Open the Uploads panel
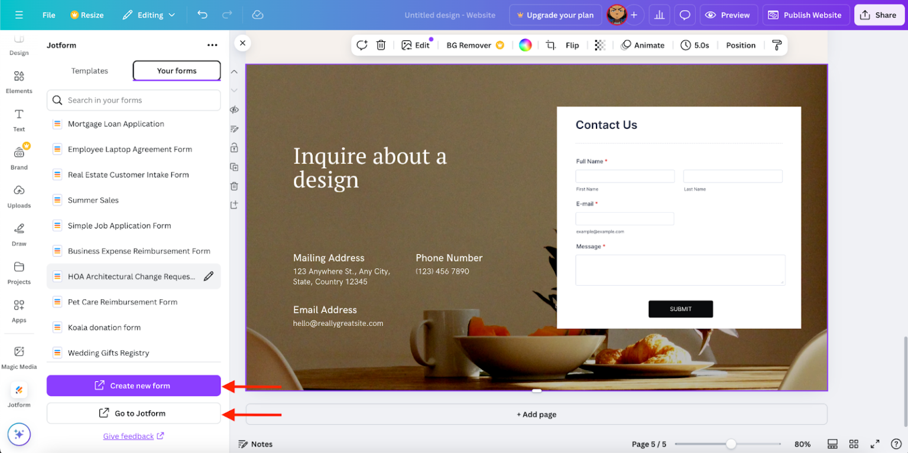 coord(18,196)
